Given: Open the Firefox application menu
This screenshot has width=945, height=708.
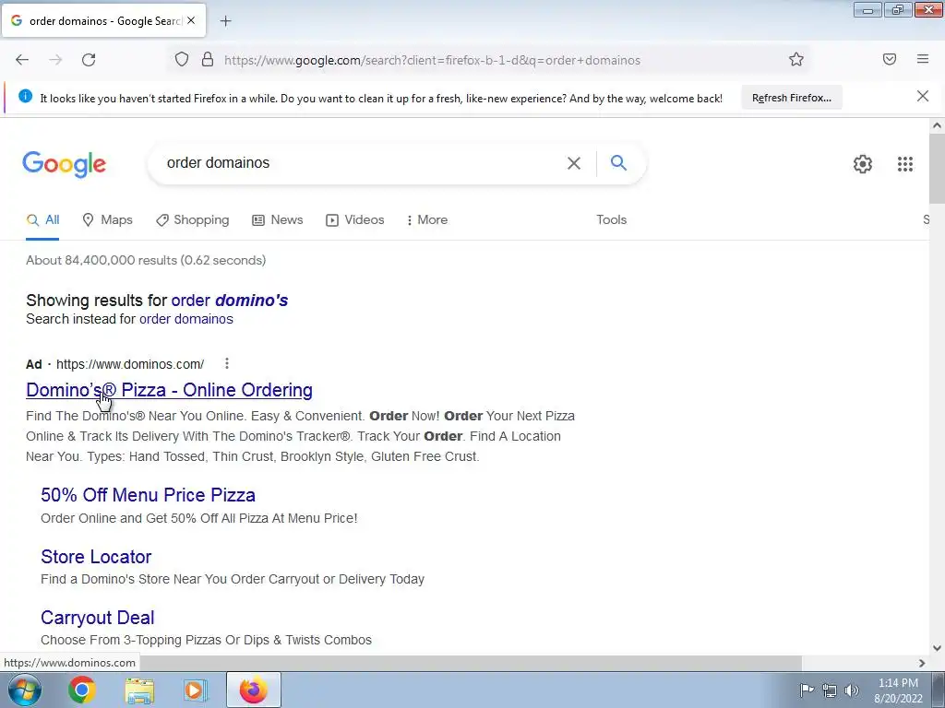Looking at the screenshot, I should pos(923,59).
